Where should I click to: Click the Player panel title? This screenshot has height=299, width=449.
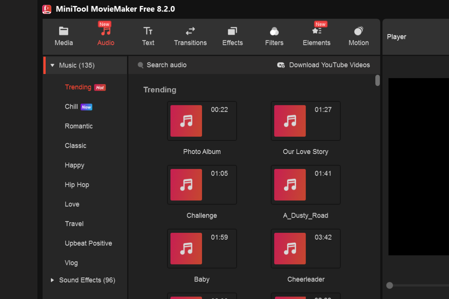(x=397, y=37)
